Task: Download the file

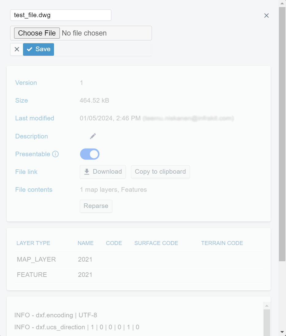Action: [x=103, y=172]
